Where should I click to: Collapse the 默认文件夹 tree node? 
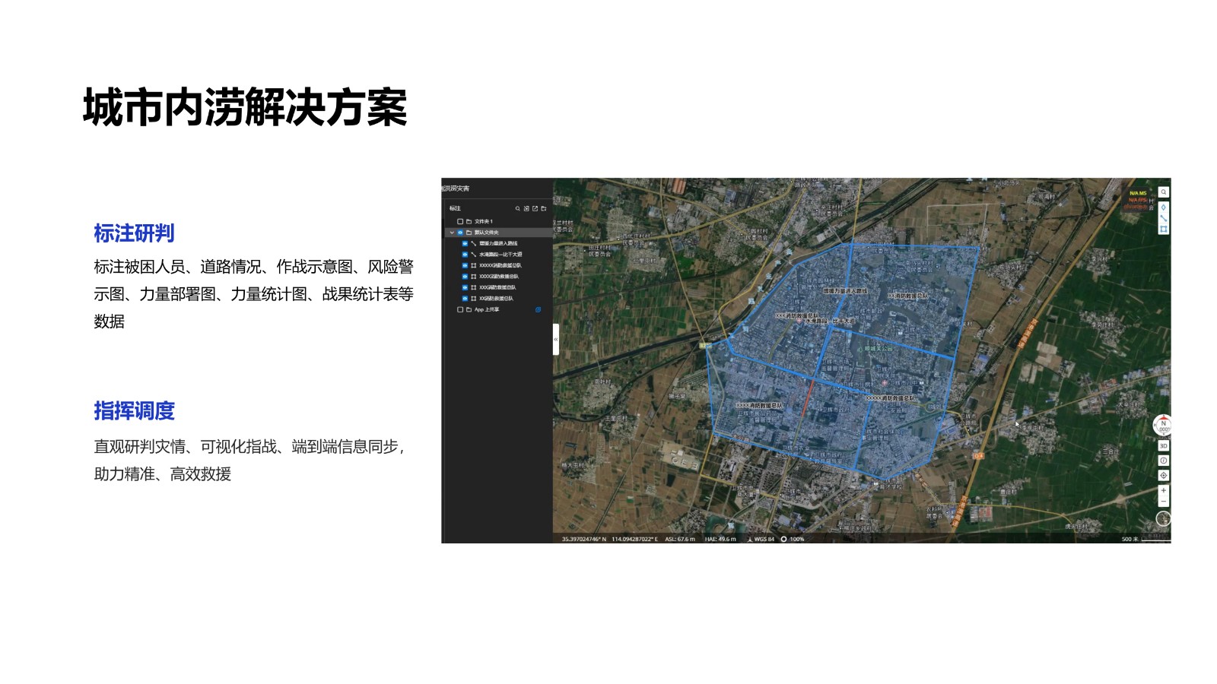[x=452, y=233]
